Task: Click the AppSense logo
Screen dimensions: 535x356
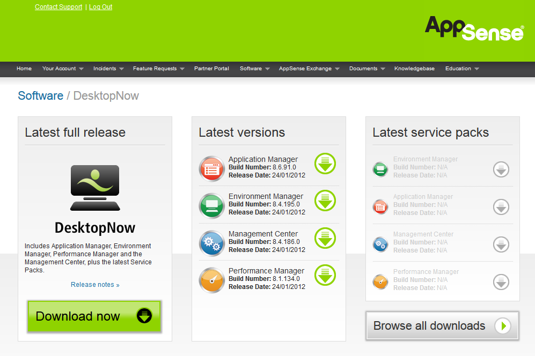Action: click(x=474, y=28)
